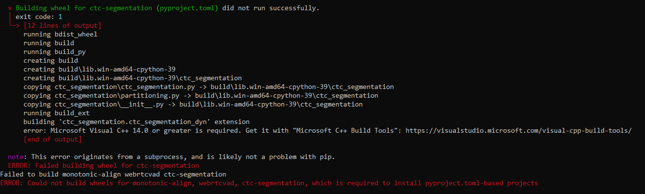
Task: Click the red arrow before lines of output
Action: (x=15, y=25)
